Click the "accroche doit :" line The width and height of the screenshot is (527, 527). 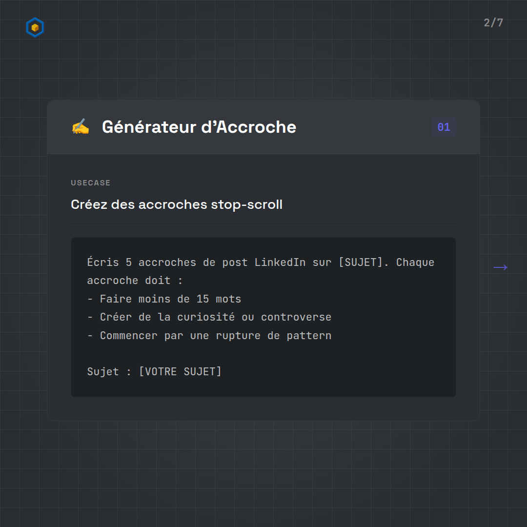(x=134, y=281)
